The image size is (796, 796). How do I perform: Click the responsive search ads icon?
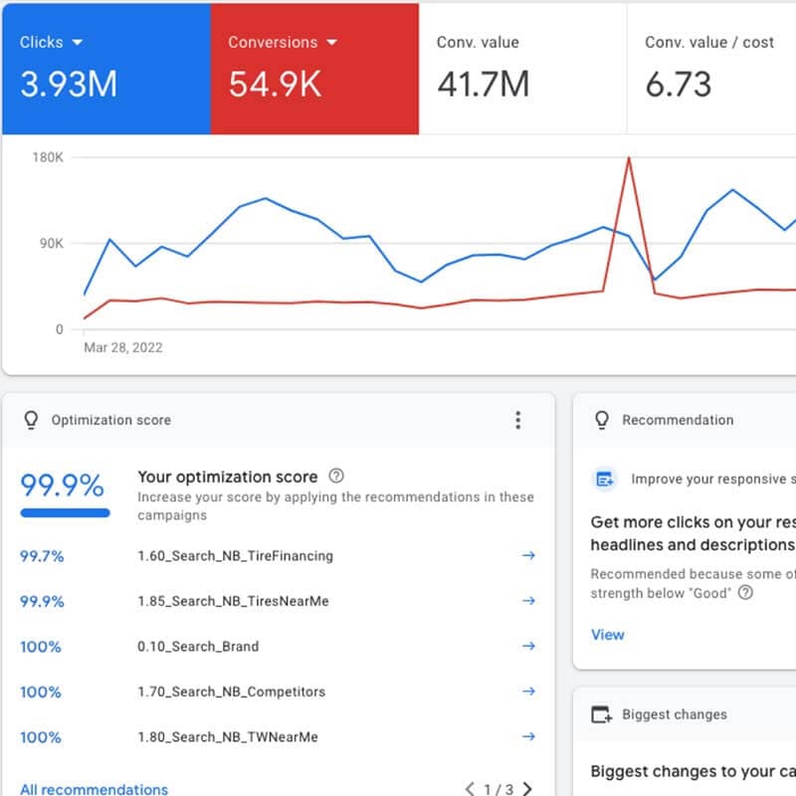(x=604, y=480)
